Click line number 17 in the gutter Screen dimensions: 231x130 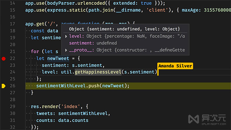13,24
